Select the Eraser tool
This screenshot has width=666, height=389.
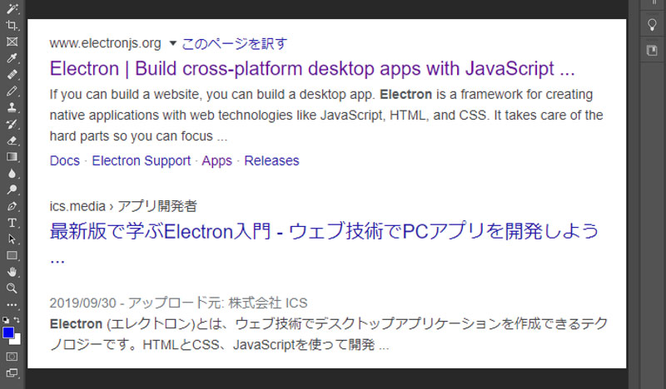pos(12,140)
